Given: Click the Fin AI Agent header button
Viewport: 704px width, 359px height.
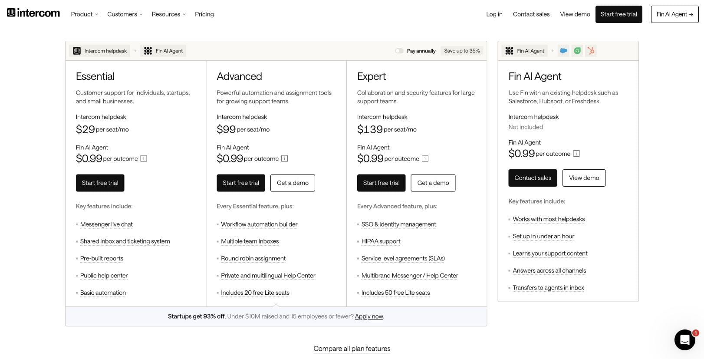Looking at the screenshot, I should click(x=675, y=14).
